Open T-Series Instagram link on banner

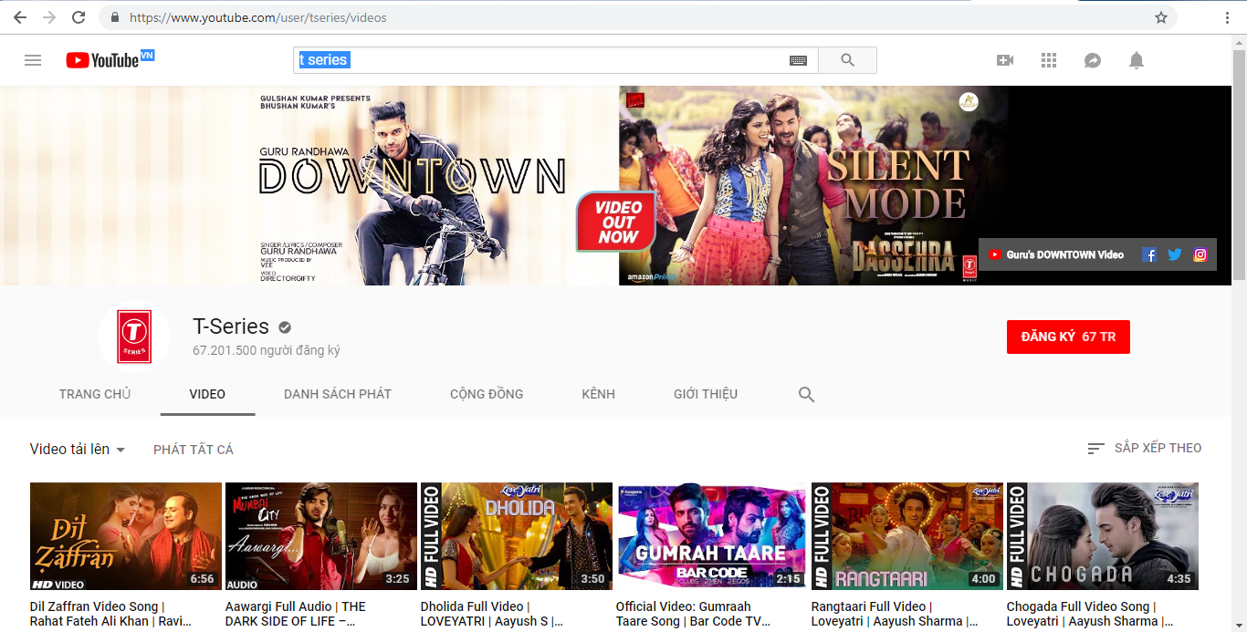click(1200, 254)
